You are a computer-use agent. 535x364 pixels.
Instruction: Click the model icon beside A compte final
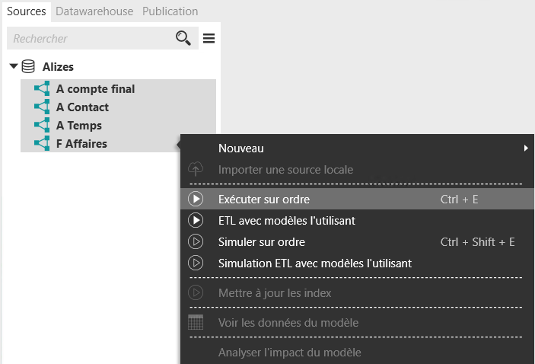pyautogui.click(x=42, y=89)
